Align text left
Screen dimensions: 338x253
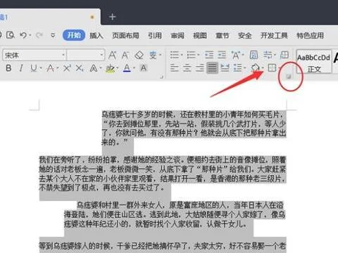[175, 68]
